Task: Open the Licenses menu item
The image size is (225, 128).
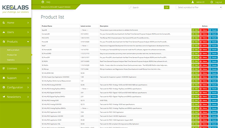Action: pos(16,69)
